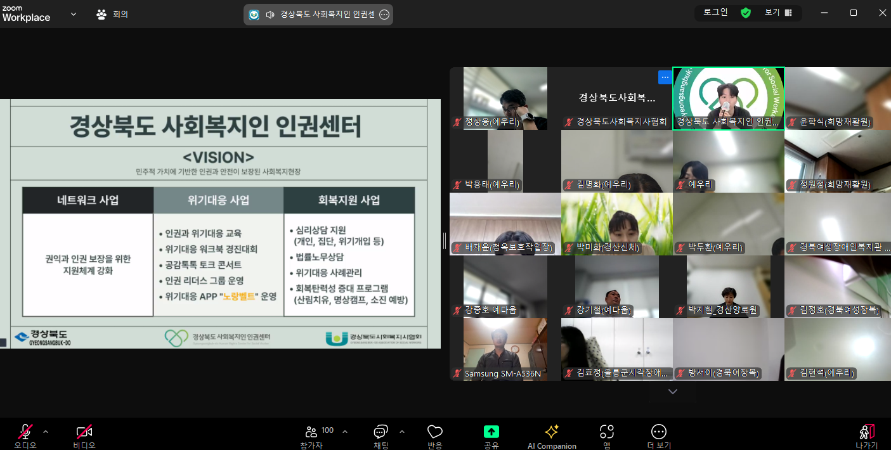The height and width of the screenshot is (450, 891).
Task: Click the 로그인 login button
Action: click(x=715, y=13)
